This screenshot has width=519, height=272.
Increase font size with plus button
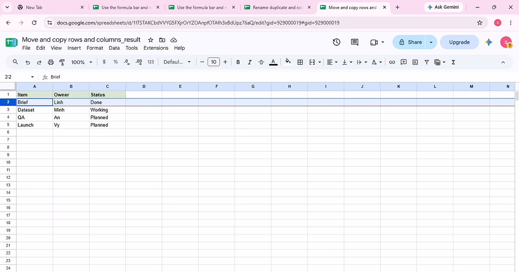(225, 62)
